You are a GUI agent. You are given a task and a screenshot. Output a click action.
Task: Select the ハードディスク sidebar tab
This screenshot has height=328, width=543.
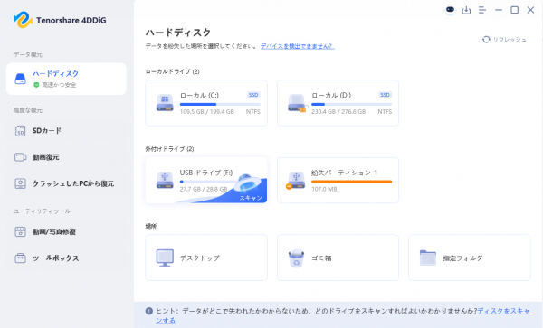(x=66, y=79)
